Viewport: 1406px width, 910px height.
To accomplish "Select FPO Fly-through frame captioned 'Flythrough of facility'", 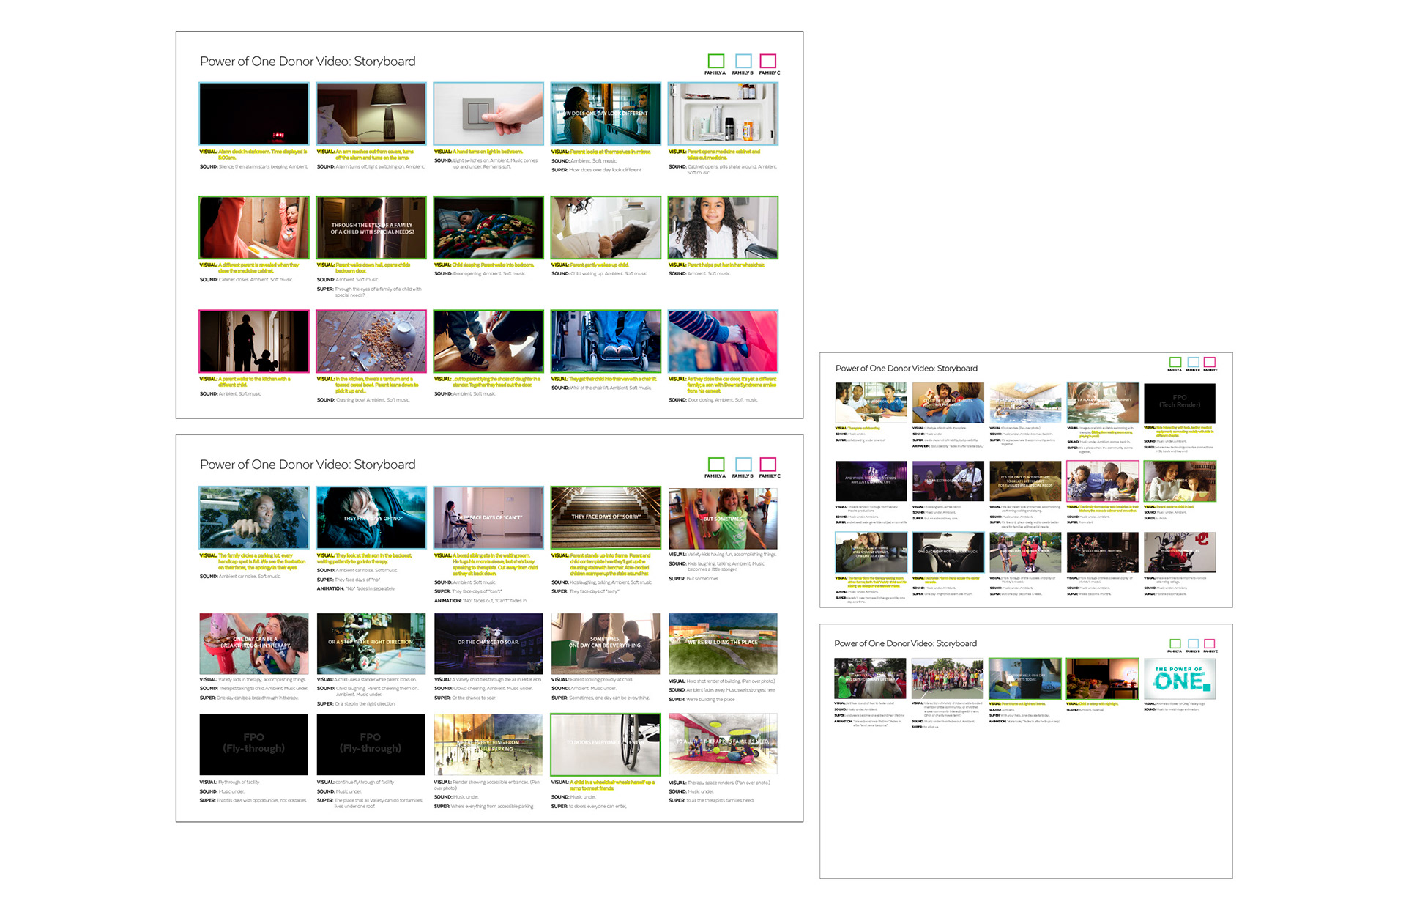I will click(x=254, y=744).
